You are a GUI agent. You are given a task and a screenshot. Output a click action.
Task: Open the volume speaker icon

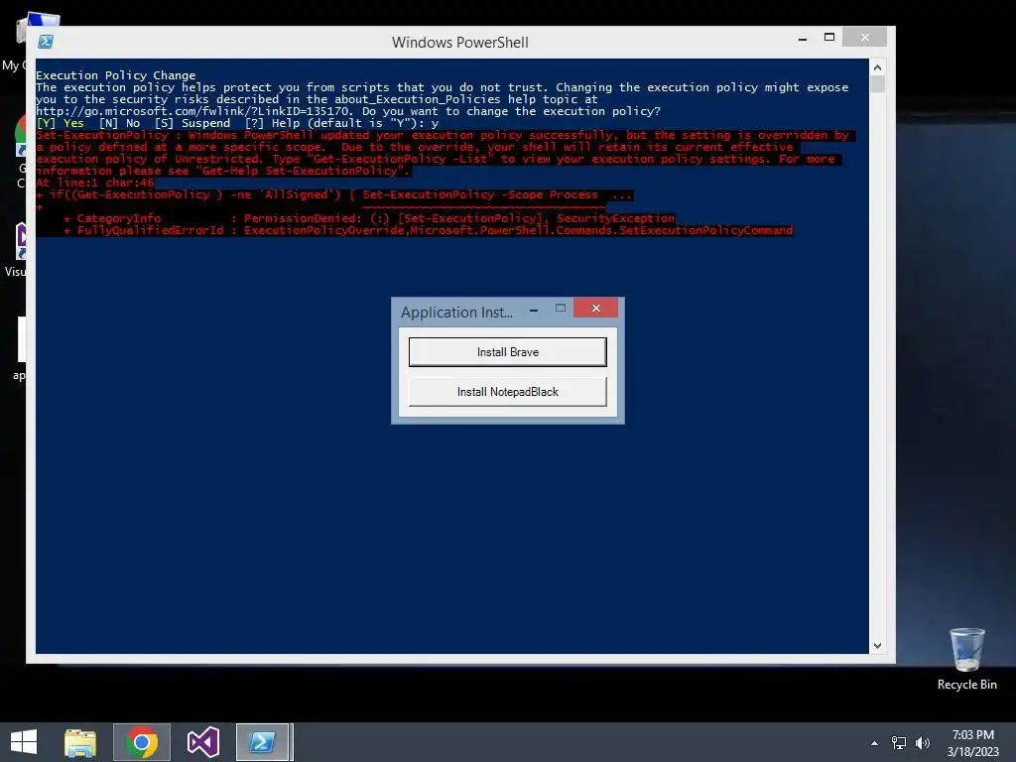[923, 743]
